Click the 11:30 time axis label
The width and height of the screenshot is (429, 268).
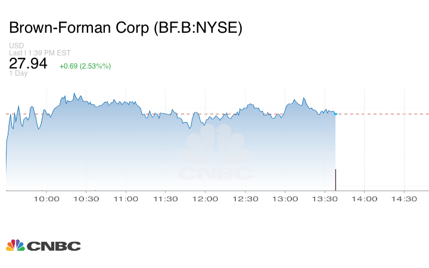[166, 199]
